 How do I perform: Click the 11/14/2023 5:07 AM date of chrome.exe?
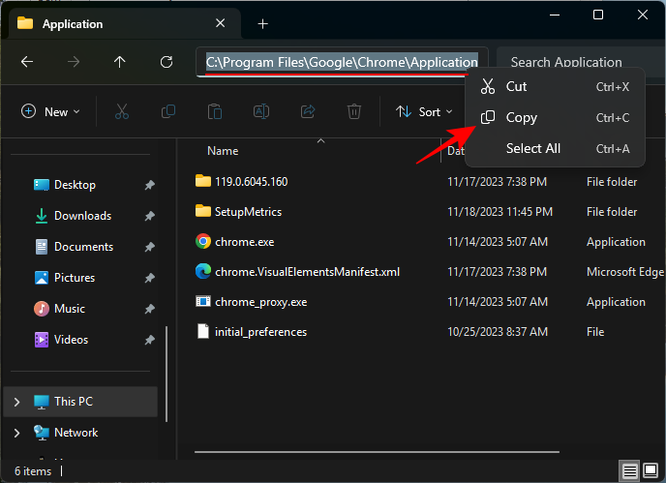point(498,242)
